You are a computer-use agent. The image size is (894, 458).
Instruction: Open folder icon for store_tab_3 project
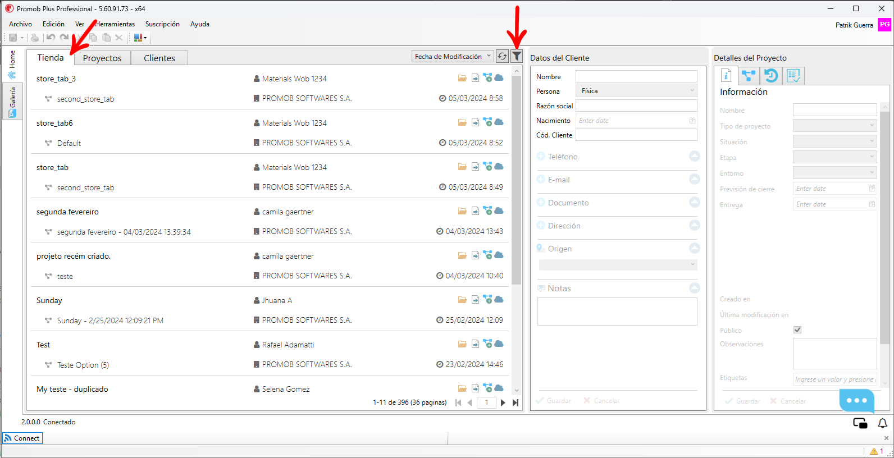click(462, 78)
